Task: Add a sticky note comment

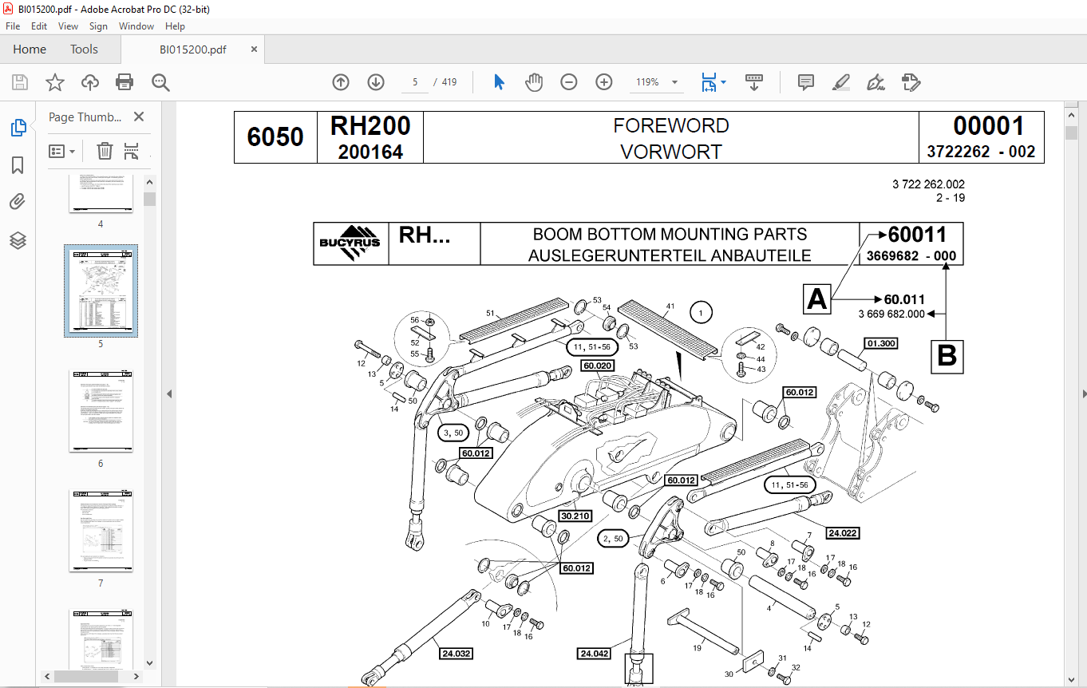Action: 806,82
